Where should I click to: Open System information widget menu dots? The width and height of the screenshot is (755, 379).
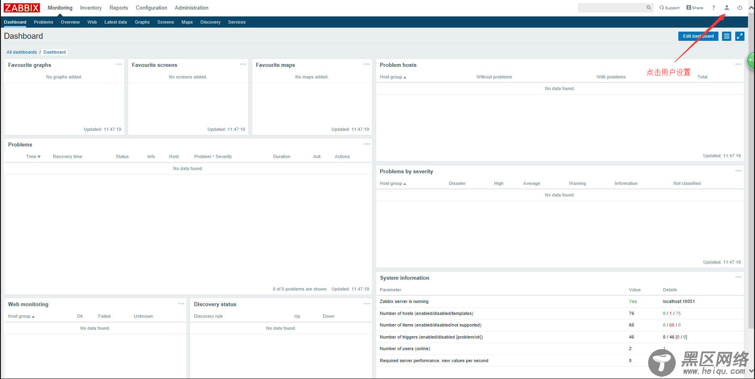[738, 277]
